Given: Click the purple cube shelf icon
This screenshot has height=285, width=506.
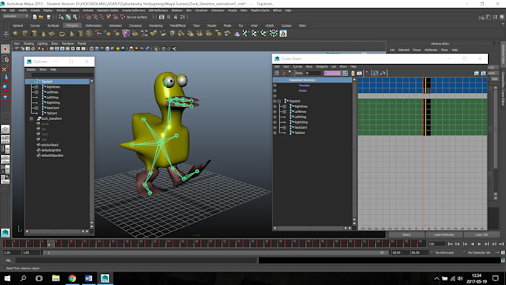Looking at the screenshot, I should (x=126, y=33).
